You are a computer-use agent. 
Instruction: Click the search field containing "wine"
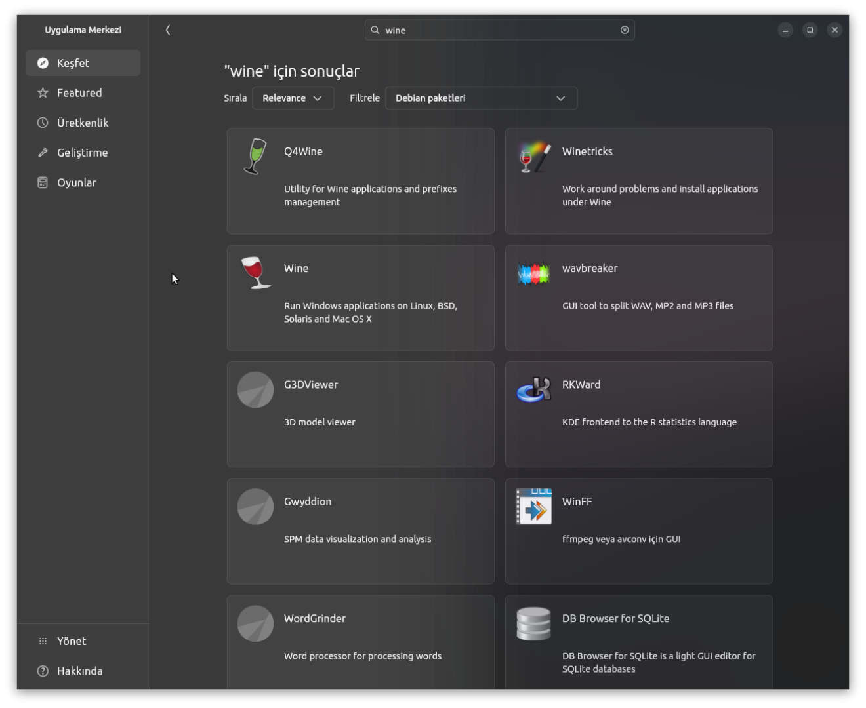[499, 30]
